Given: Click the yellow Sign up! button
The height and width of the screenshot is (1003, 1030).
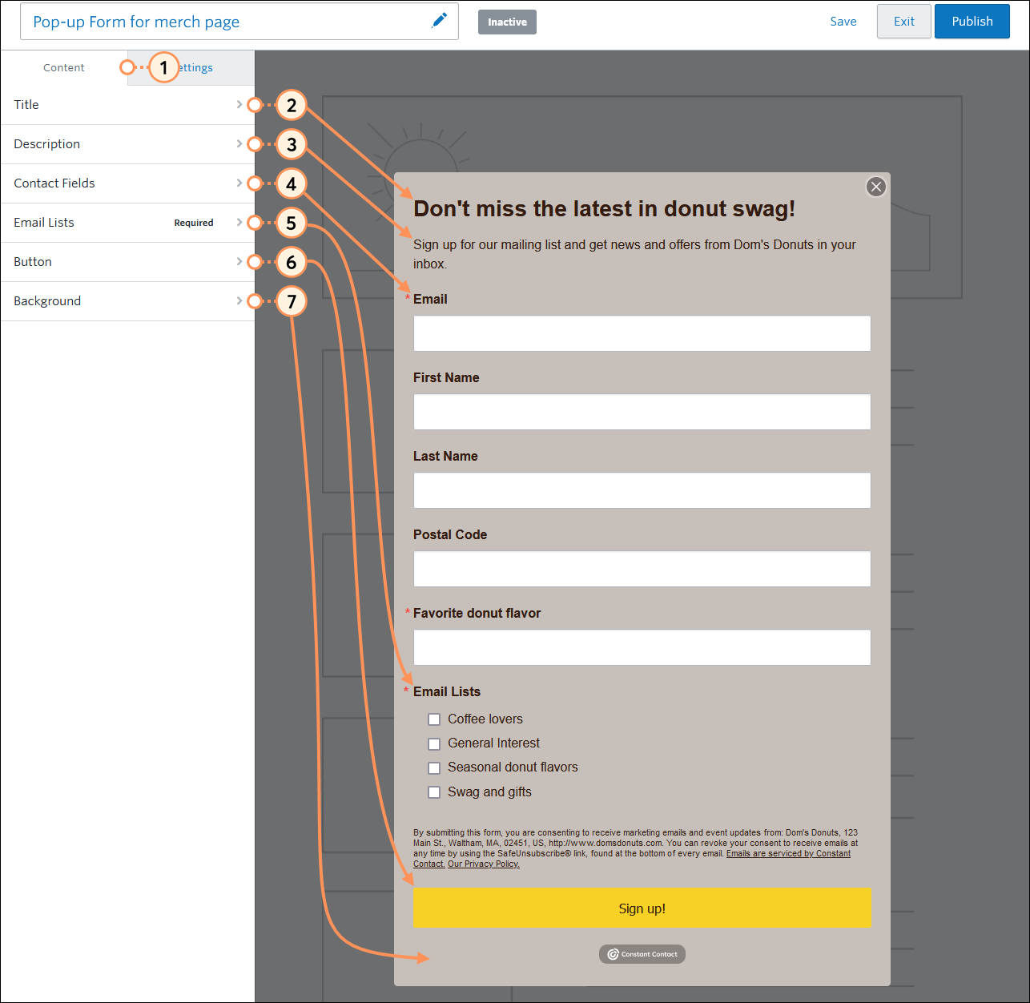Looking at the screenshot, I should click(642, 908).
